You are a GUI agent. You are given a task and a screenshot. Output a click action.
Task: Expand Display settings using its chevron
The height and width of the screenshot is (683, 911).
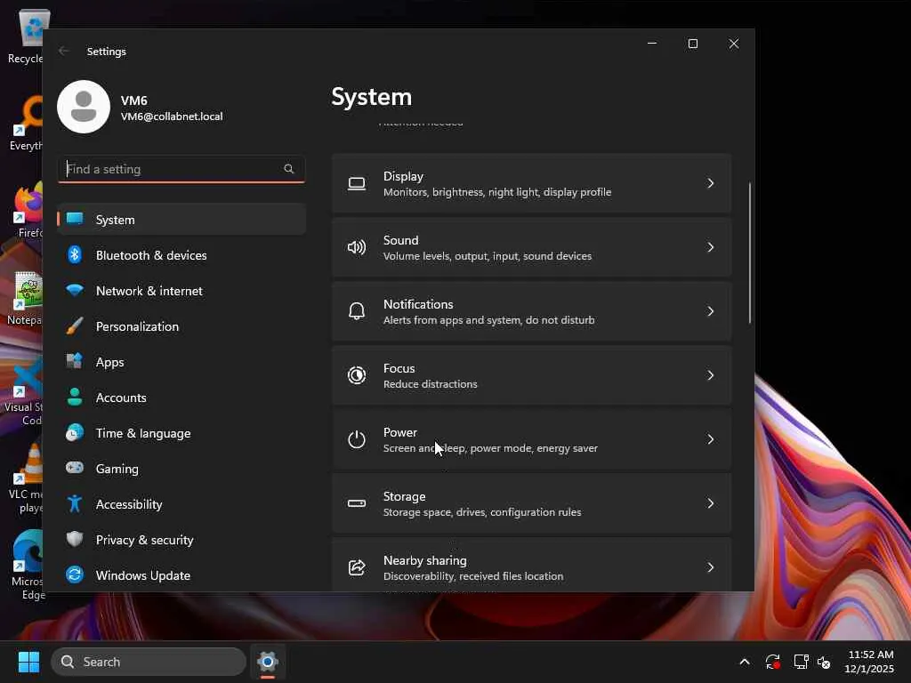[710, 183]
